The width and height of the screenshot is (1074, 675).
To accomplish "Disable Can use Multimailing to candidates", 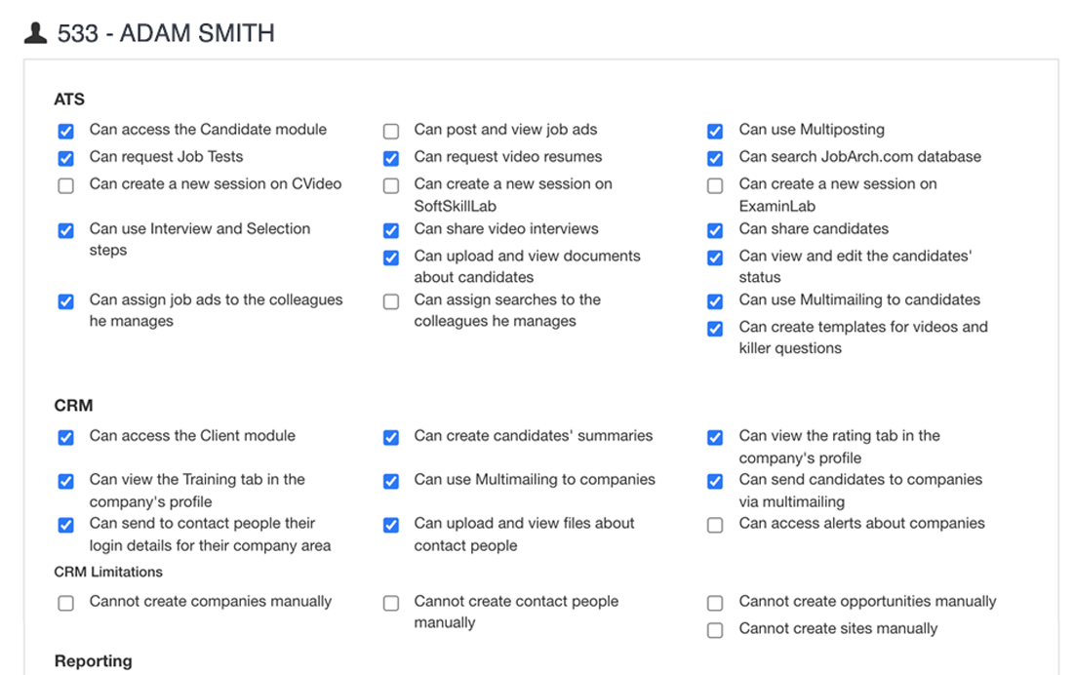I will (x=715, y=301).
